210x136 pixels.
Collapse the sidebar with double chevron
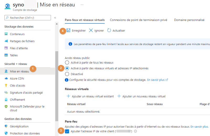55,18
